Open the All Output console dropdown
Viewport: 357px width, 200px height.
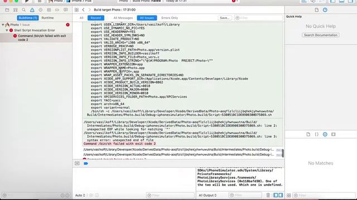pos(208,195)
